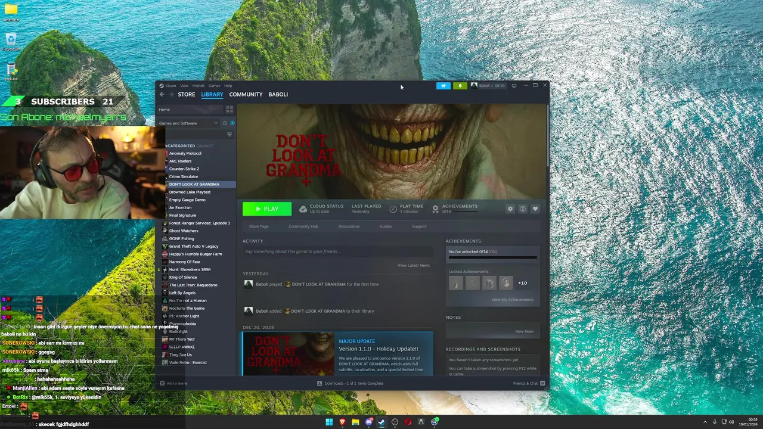Click the fourth locked achievement icon
The image size is (763, 429).
pyautogui.click(x=505, y=283)
